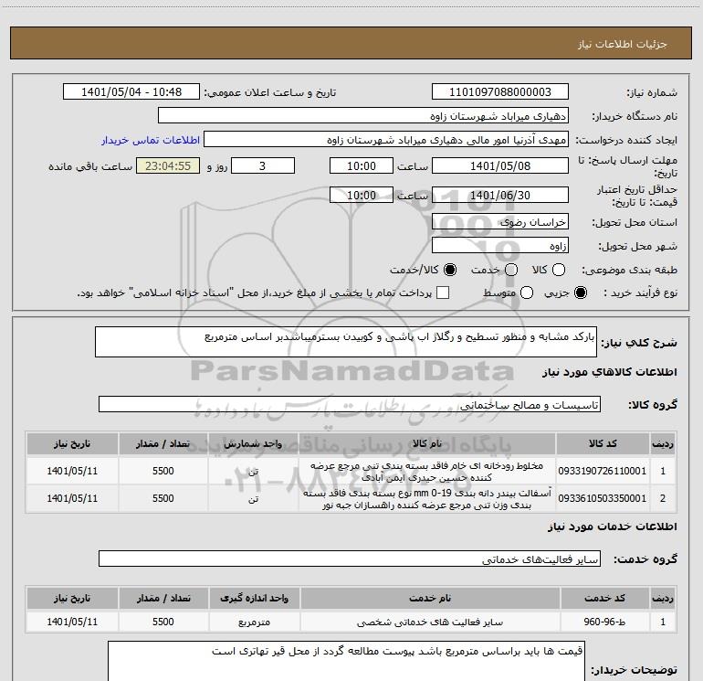Screen dimensions: 703x681
Task: Click date 1401/05/11 in goods row 2
Action: click(x=72, y=498)
